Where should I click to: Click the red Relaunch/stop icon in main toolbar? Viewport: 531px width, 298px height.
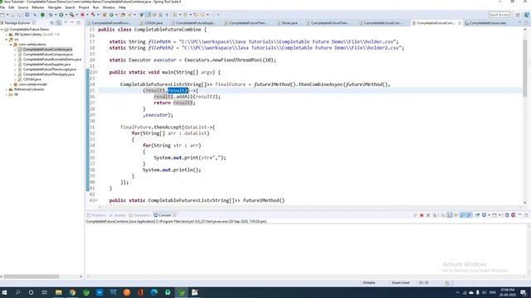click(x=82, y=15)
